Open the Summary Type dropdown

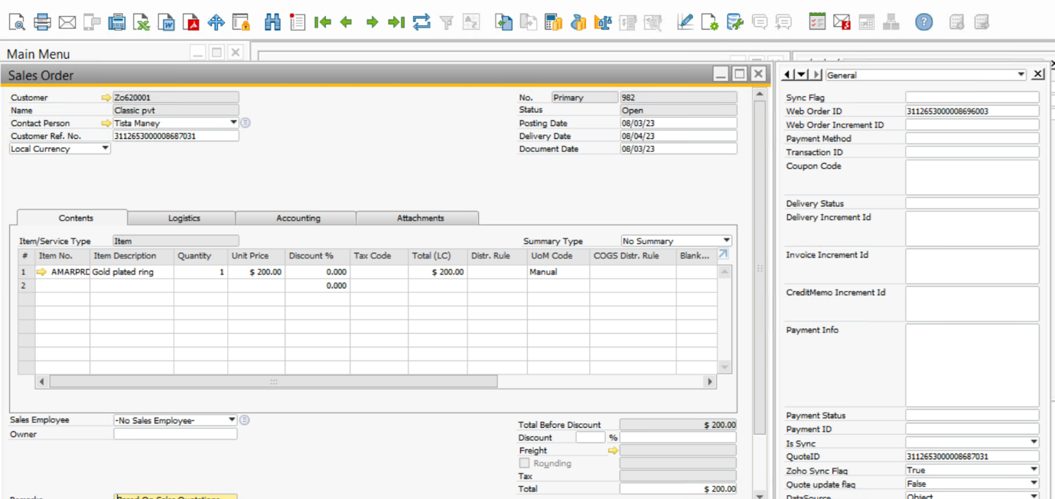(726, 241)
